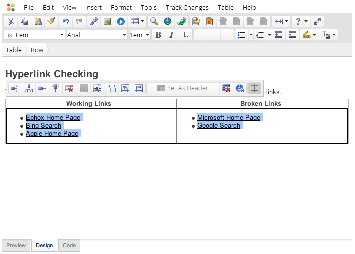
Task: Open the Track Changes menu
Action: pyautogui.click(x=187, y=8)
